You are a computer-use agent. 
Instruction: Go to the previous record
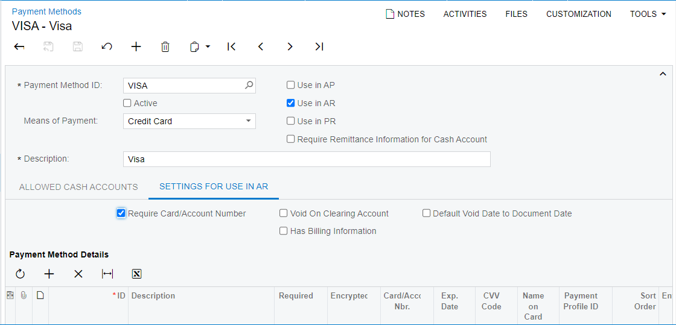260,46
